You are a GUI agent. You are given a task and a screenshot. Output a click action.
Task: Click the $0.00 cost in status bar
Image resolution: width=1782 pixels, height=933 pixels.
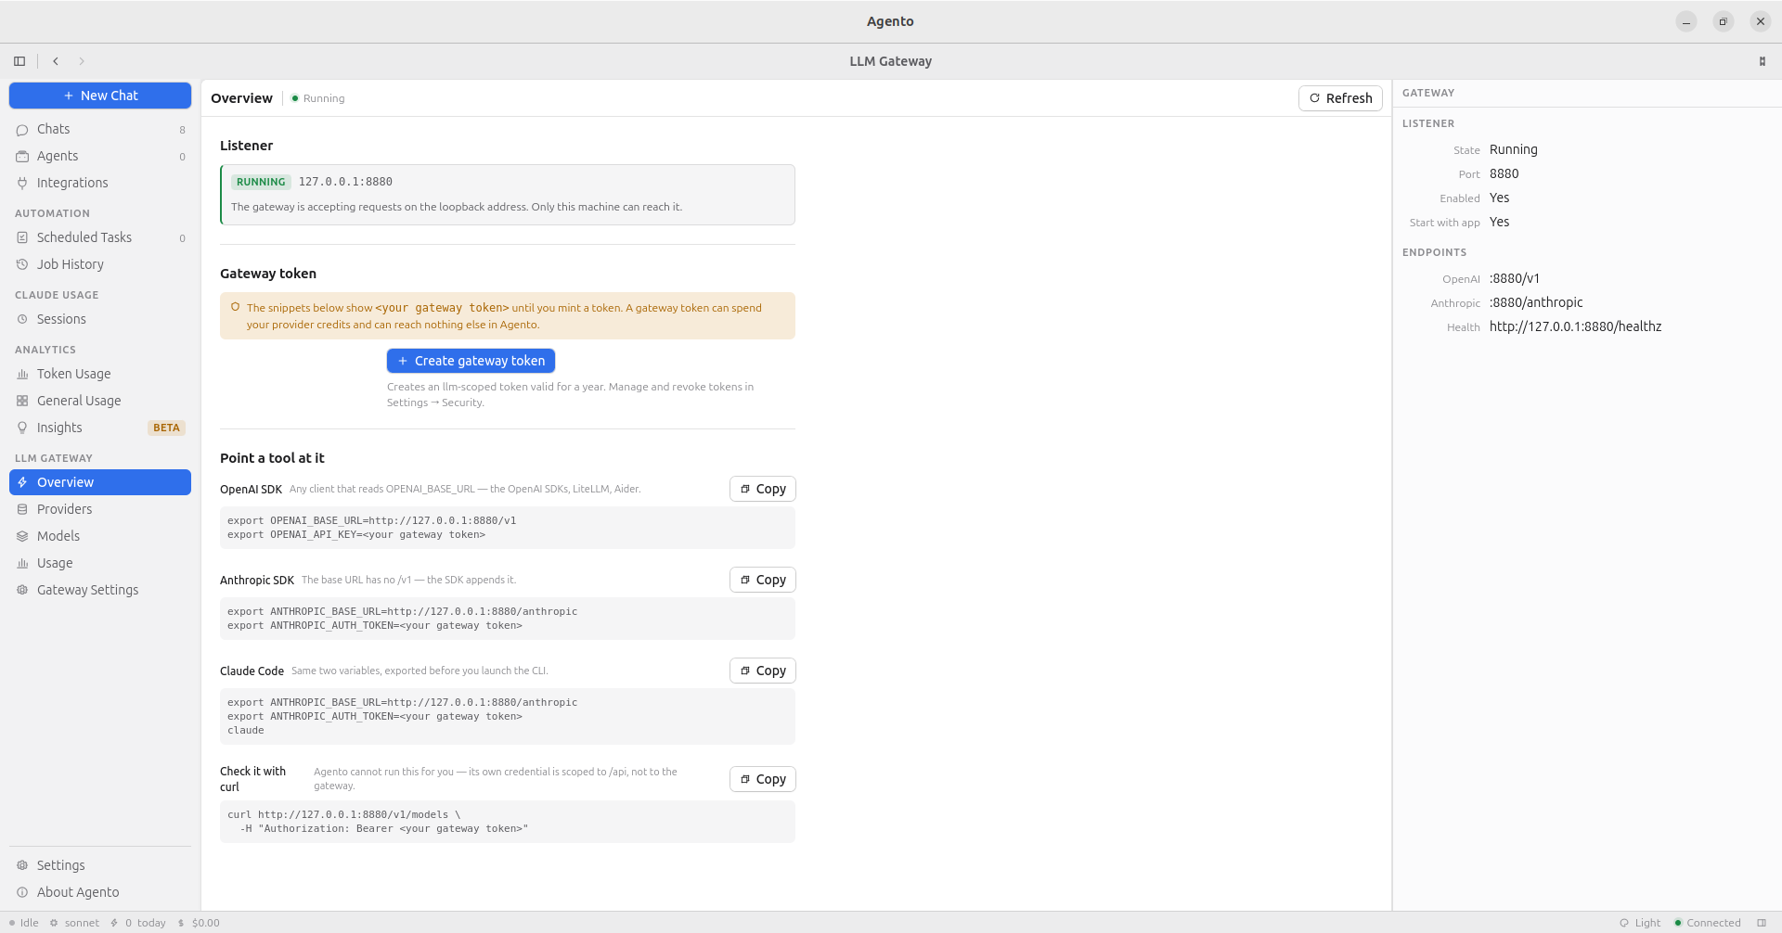click(x=199, y=923)
